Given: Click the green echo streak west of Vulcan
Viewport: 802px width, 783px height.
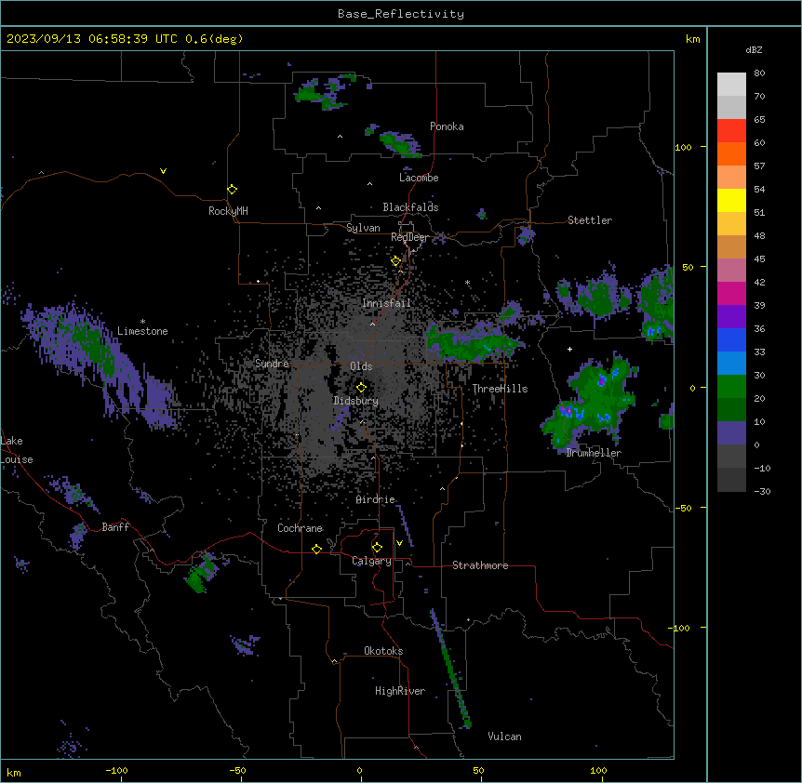Looking at the screenshot, I should click(451, 670).
